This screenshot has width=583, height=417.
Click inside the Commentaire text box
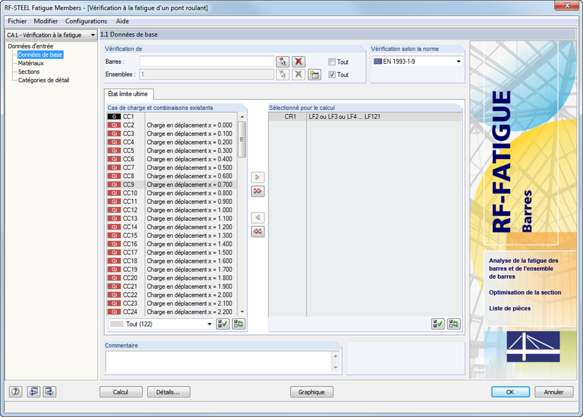point(219,362)
